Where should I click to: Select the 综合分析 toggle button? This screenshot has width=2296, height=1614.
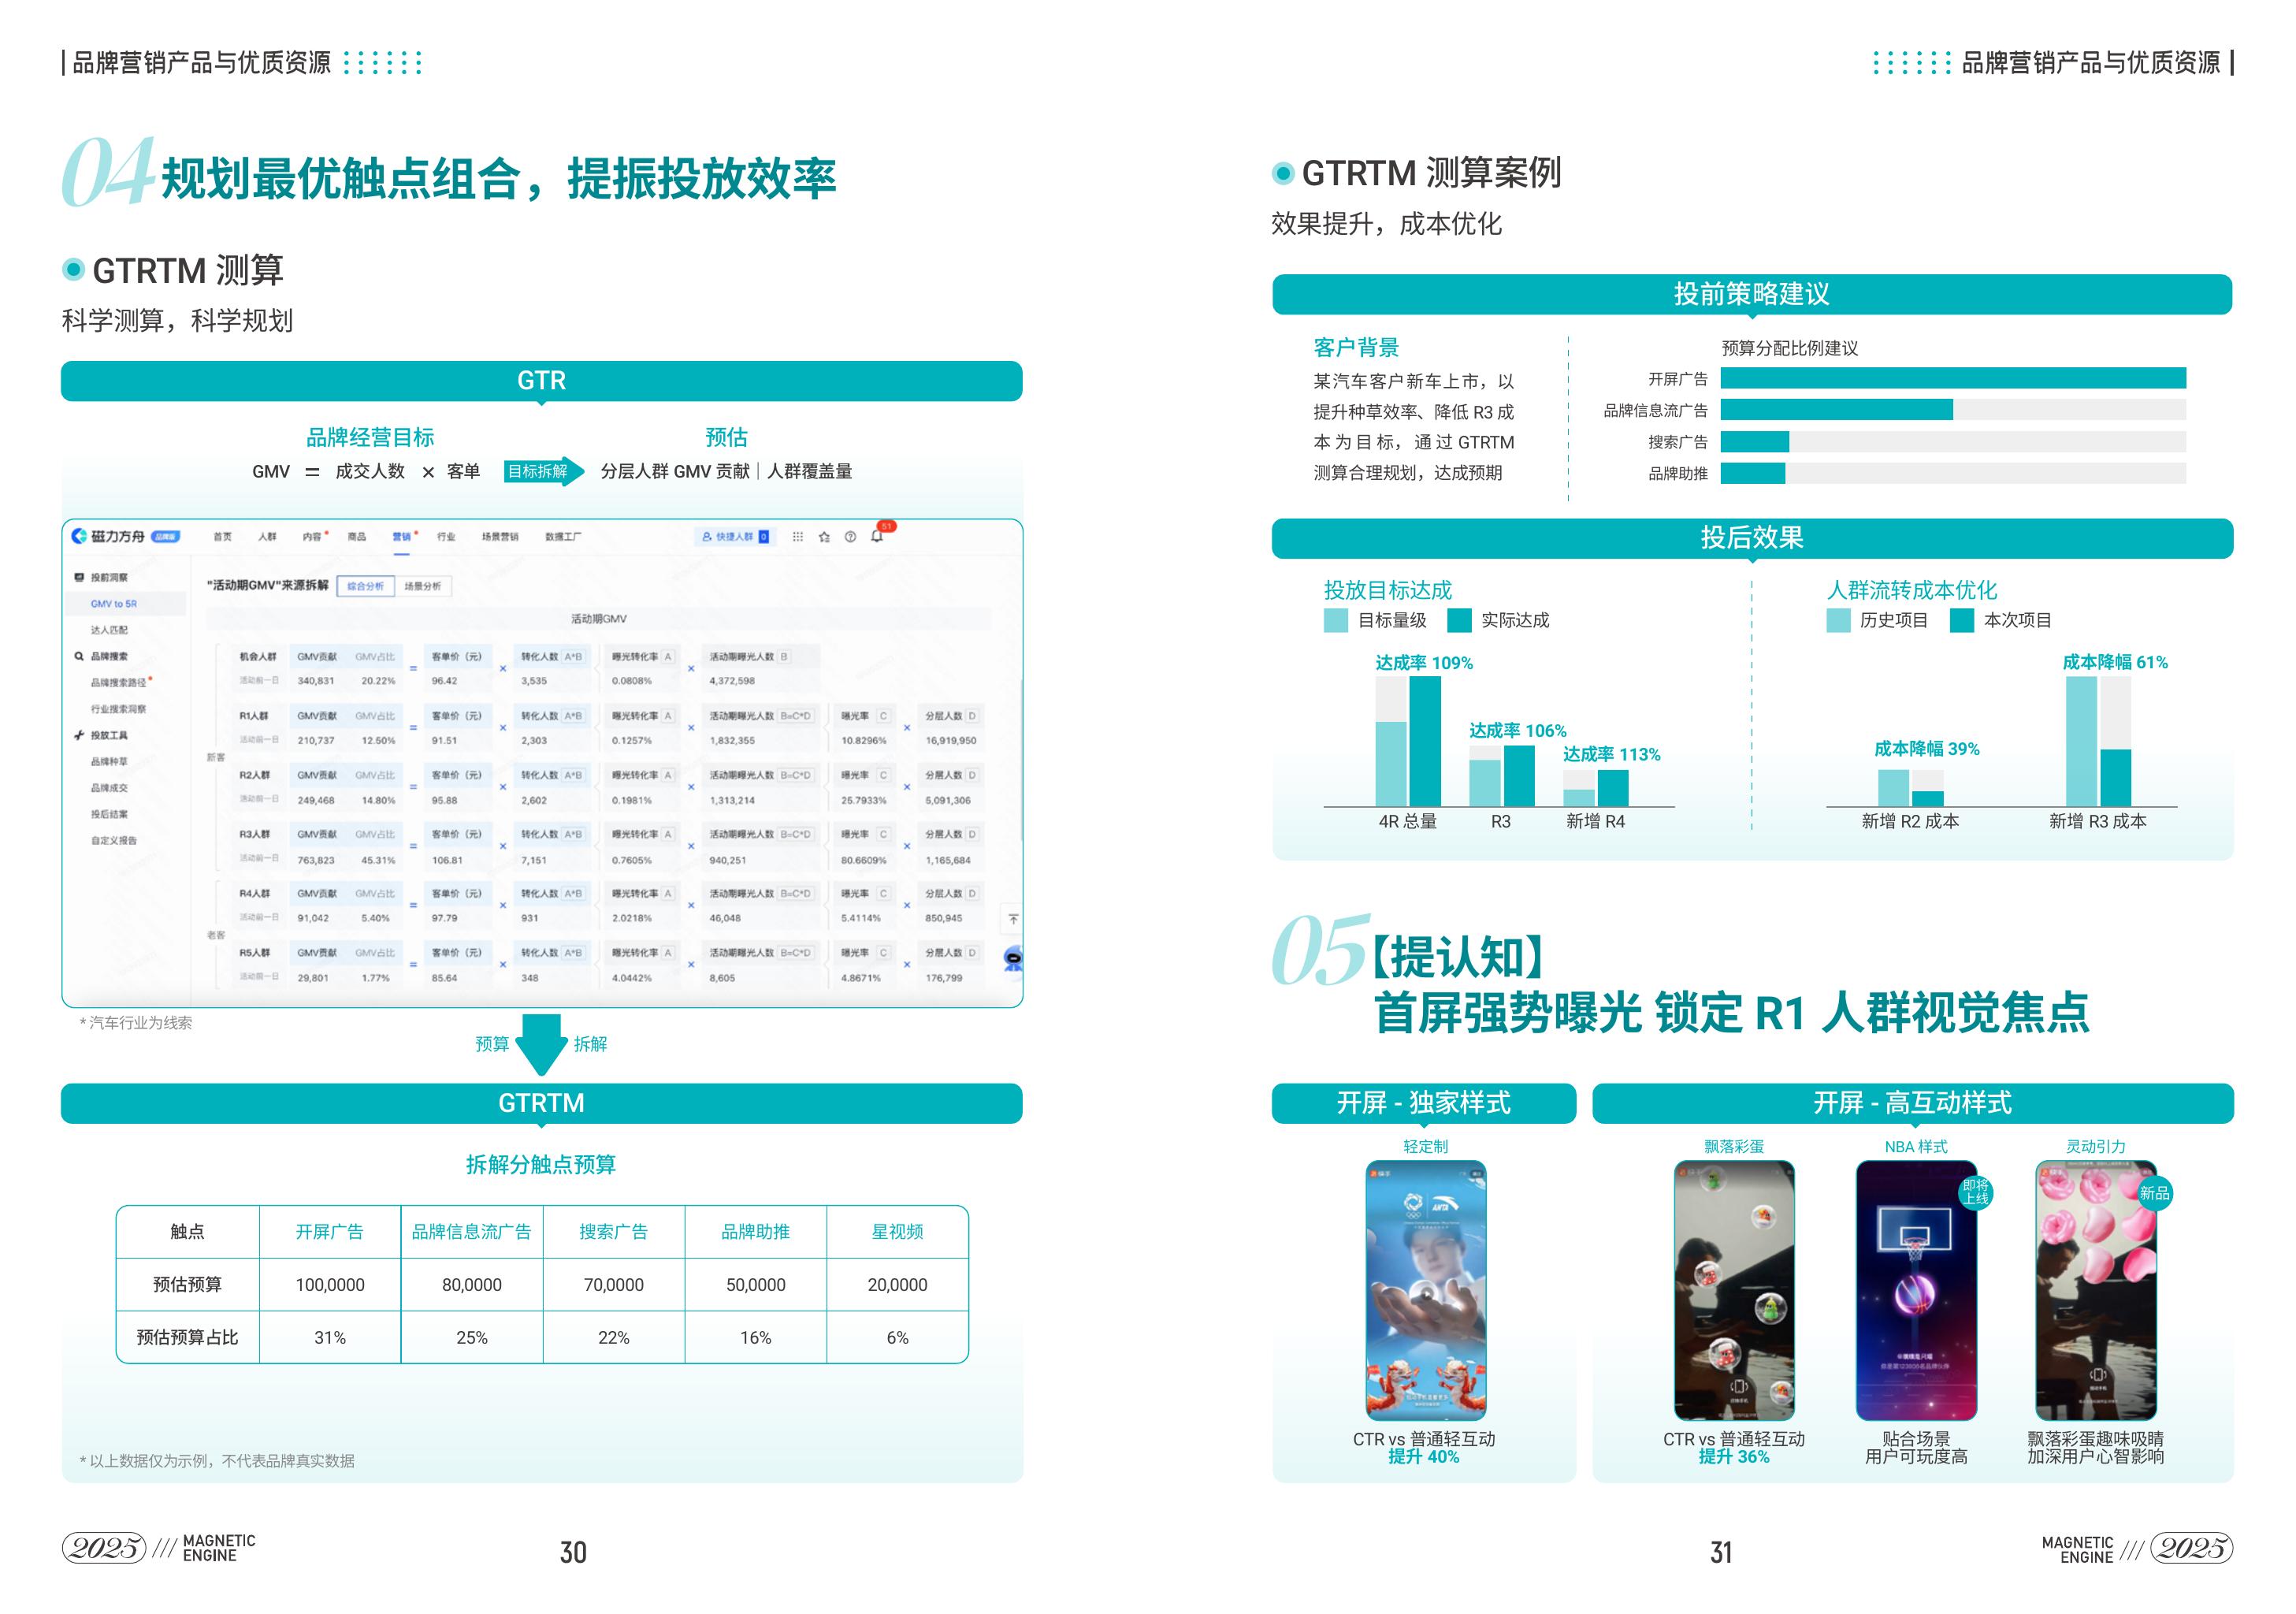366,586
